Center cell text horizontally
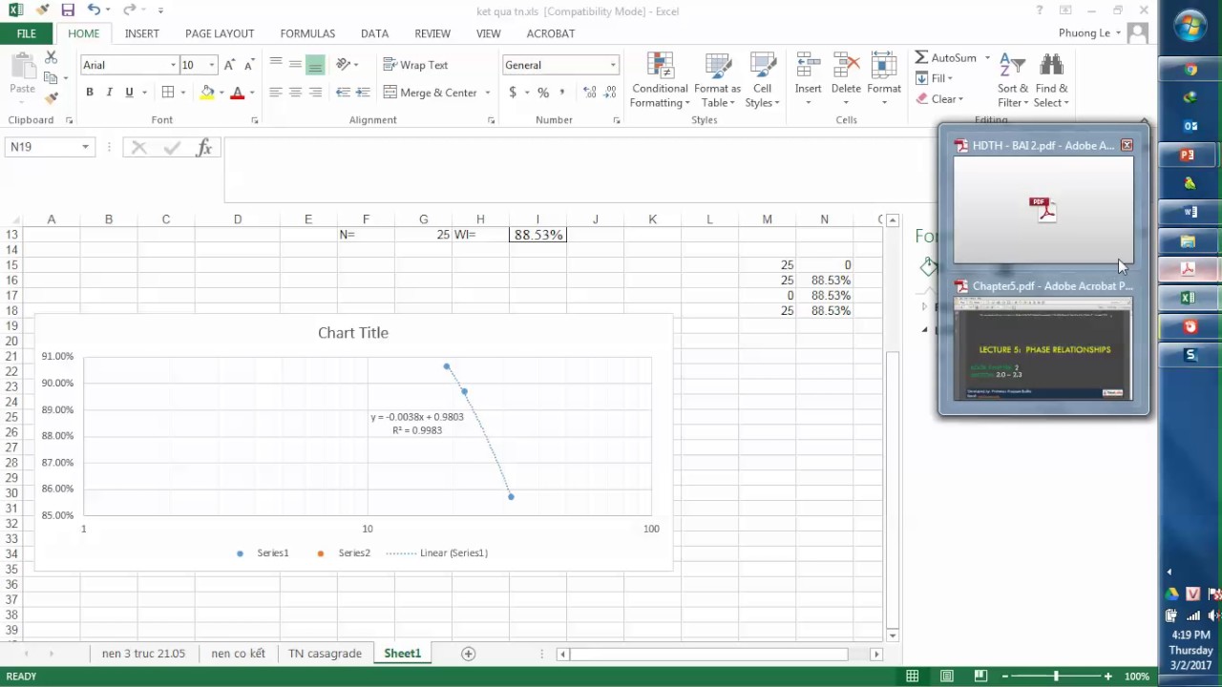The image size is (1222, 687). [295, 93]
